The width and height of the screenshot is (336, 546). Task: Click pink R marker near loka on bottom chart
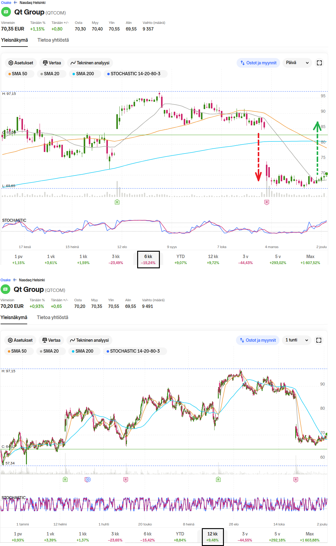pos(296,479)
